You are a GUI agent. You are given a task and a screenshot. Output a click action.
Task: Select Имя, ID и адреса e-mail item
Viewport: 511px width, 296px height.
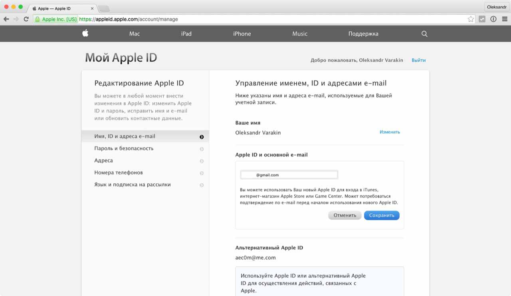coord(125,136)
